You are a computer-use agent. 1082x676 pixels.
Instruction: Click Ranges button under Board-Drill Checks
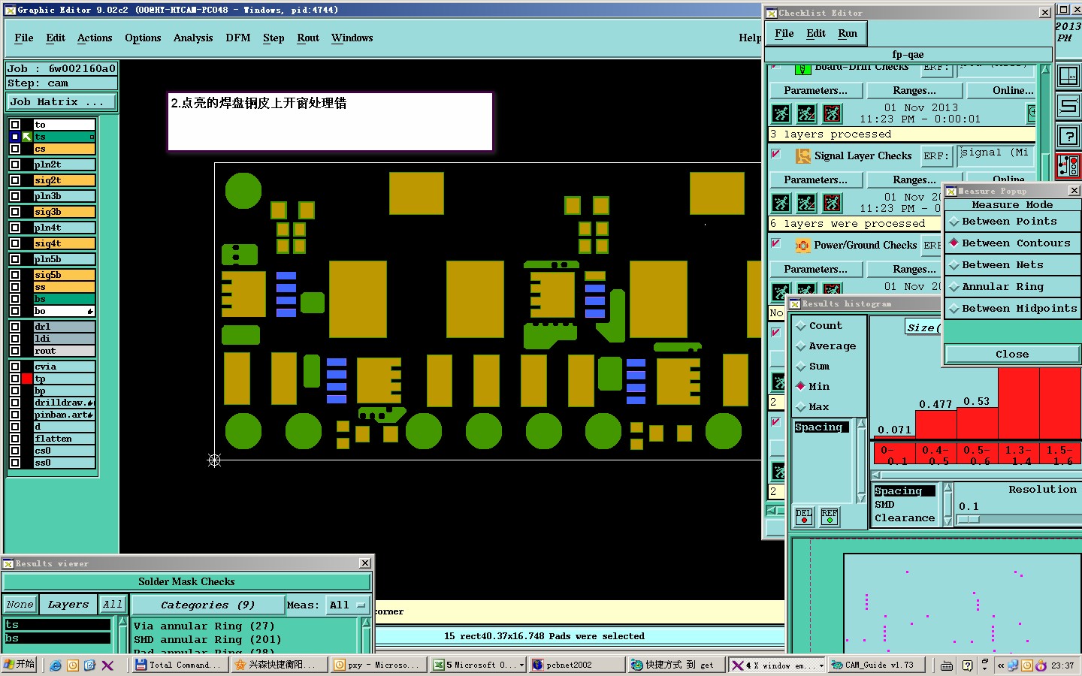pyautogui.click(x=914, y=90)
